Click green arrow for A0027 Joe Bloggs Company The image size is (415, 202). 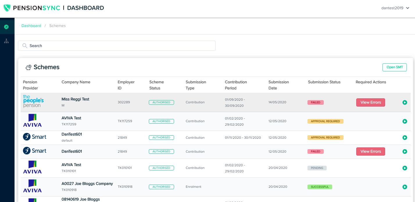tap(405, 187)
